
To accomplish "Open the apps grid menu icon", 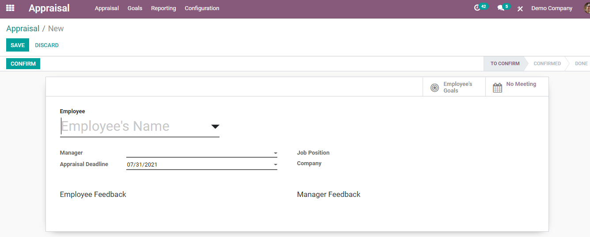I will [x=10, y=8].
